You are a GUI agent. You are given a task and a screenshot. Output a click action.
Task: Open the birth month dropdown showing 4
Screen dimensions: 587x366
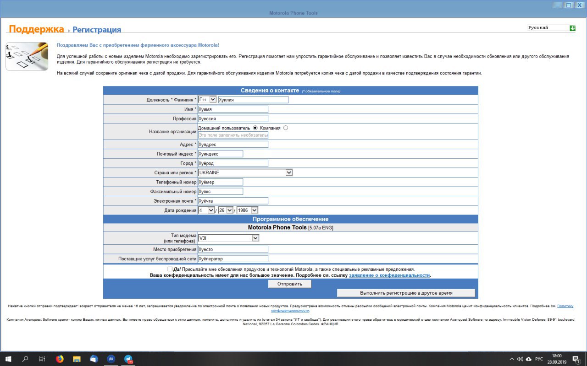(206, 210)
